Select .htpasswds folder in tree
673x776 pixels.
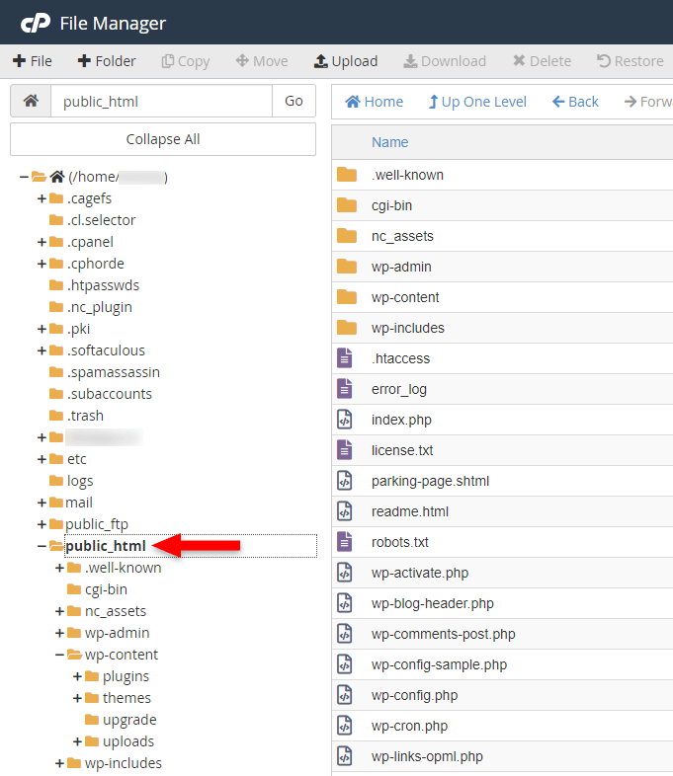tap(103, 285)
